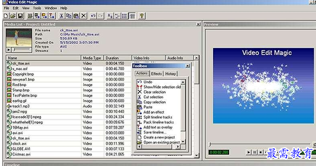The image size is (316, 166).
Task: Click the paste clipboard toolbar icon
Action: 76,16
